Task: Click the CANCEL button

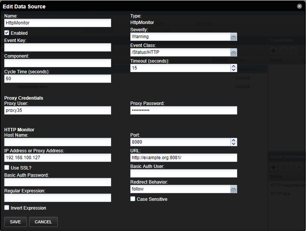Action: point(43,222)
